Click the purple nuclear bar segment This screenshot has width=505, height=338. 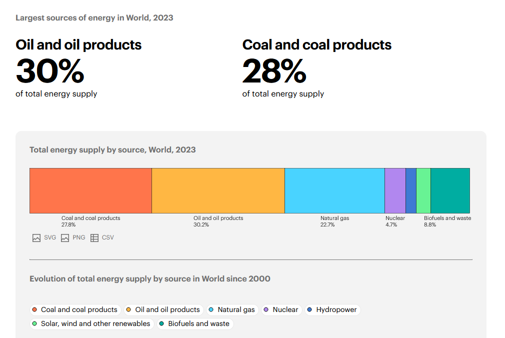[x=395, y=190]
